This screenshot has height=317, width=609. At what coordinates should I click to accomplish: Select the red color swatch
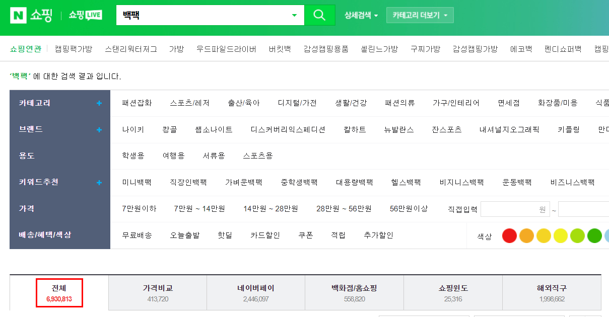[510, 235]
